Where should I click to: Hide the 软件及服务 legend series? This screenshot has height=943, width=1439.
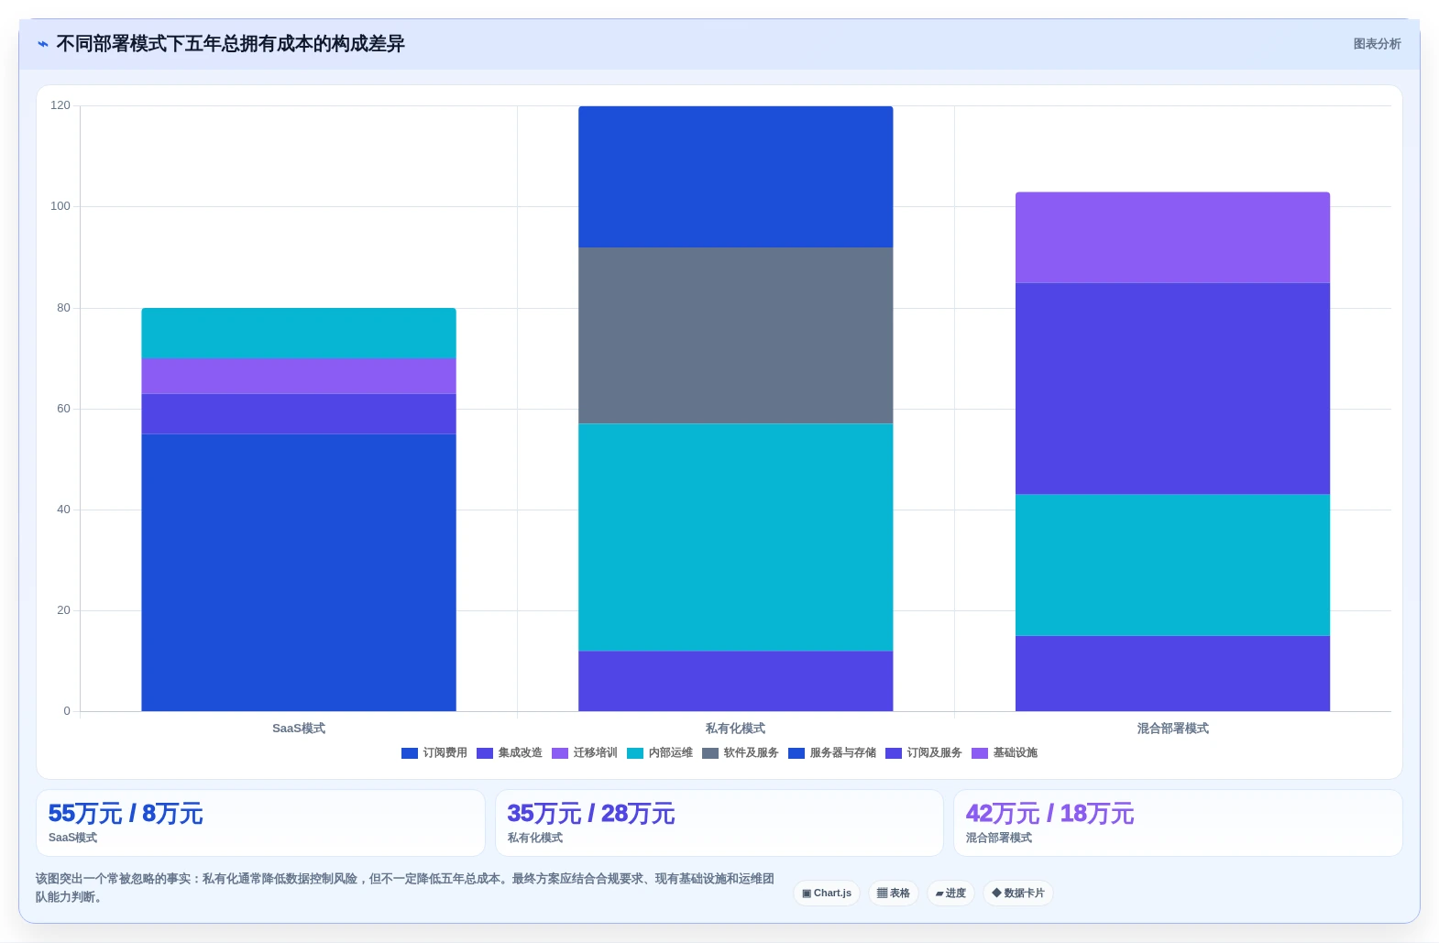(x=741, y=753)
